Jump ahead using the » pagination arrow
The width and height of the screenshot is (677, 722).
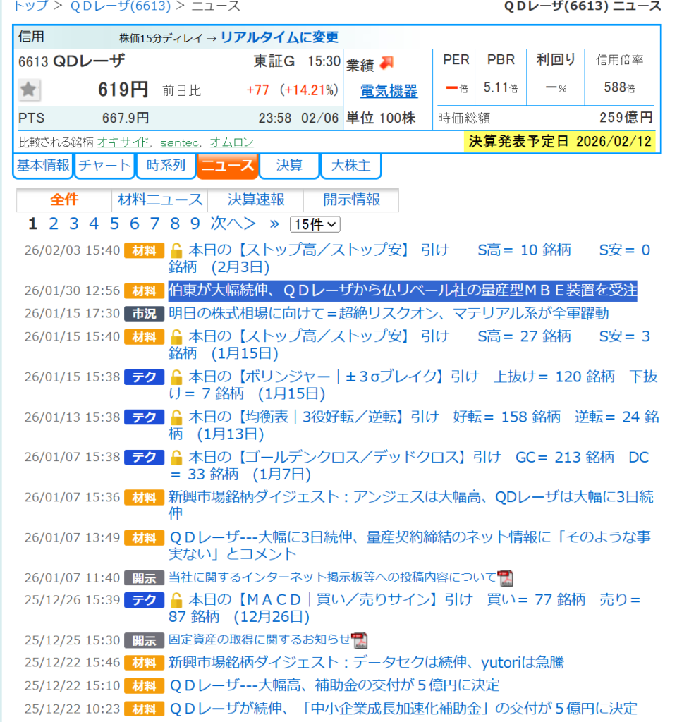pos(274,224)
